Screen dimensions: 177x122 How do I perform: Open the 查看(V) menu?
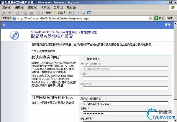pos(32,8)
